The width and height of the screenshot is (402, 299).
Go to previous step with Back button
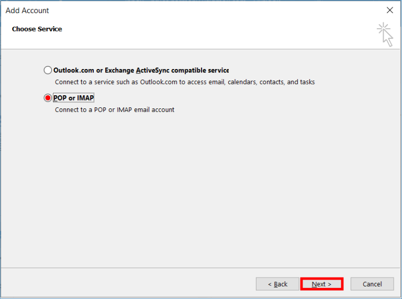(x=277, y=284)
